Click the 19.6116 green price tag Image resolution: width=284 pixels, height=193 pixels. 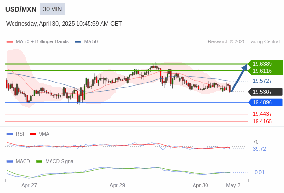coord(262,71)
